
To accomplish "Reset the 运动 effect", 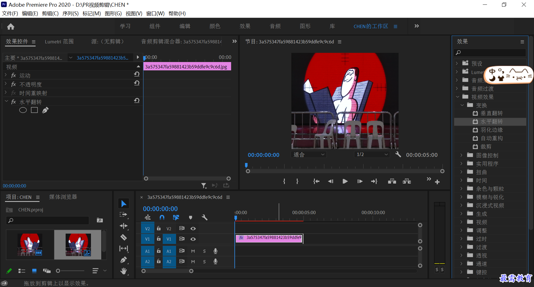I will point(137,74).
